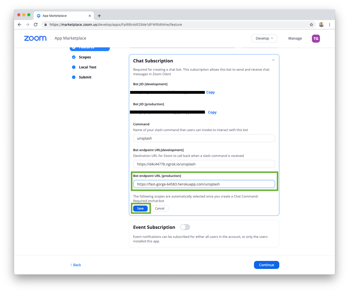Open the Manage page
Screen dimensions: 349x293
click(x=295, y=38)
